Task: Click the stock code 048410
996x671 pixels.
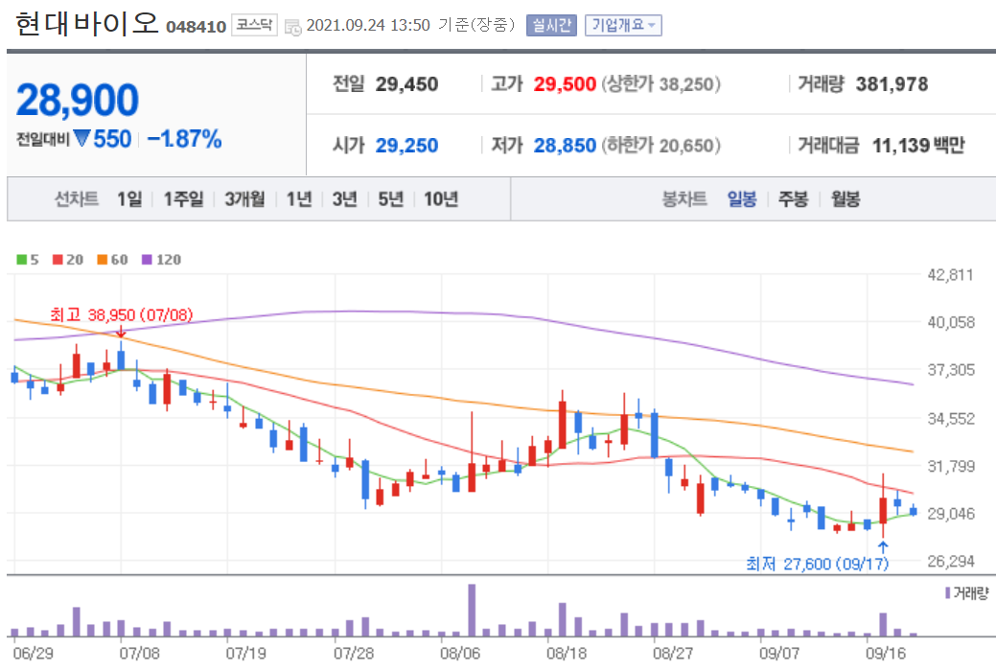Action: [x=197, y=27]
